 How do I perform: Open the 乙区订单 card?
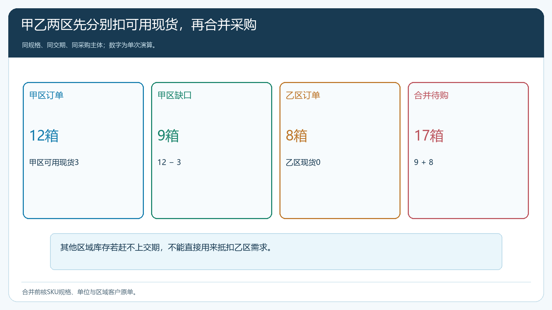pos(340,151)
